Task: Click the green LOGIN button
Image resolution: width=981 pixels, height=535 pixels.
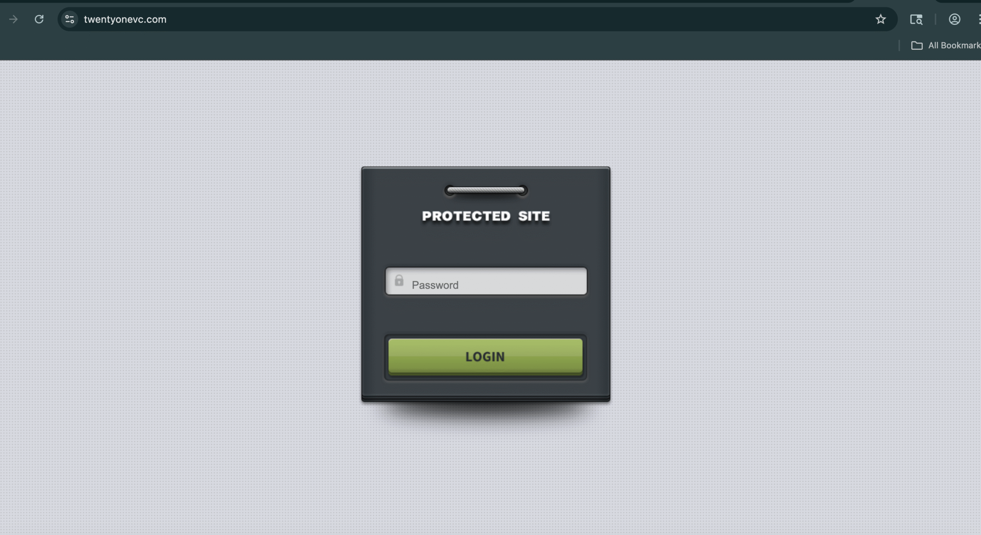Action: pos(485,357)
